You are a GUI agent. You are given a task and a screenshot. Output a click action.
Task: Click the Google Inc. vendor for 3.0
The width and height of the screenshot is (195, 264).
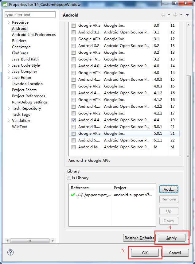coord(114,25)
